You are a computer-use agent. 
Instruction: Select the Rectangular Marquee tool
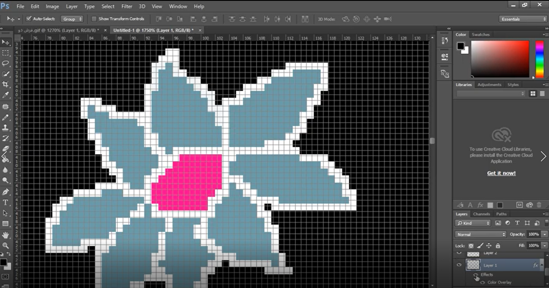tap(6, 53)
